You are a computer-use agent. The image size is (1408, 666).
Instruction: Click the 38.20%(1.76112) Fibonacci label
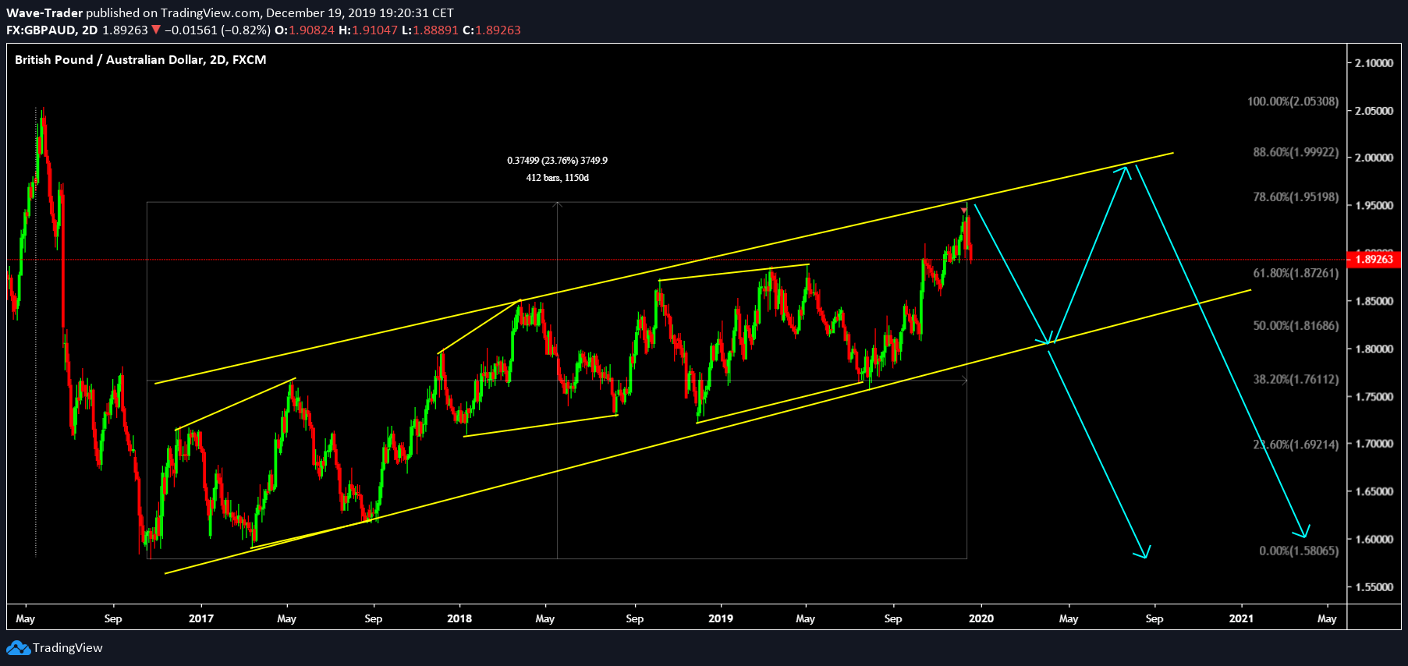[x=1296, y=380]
